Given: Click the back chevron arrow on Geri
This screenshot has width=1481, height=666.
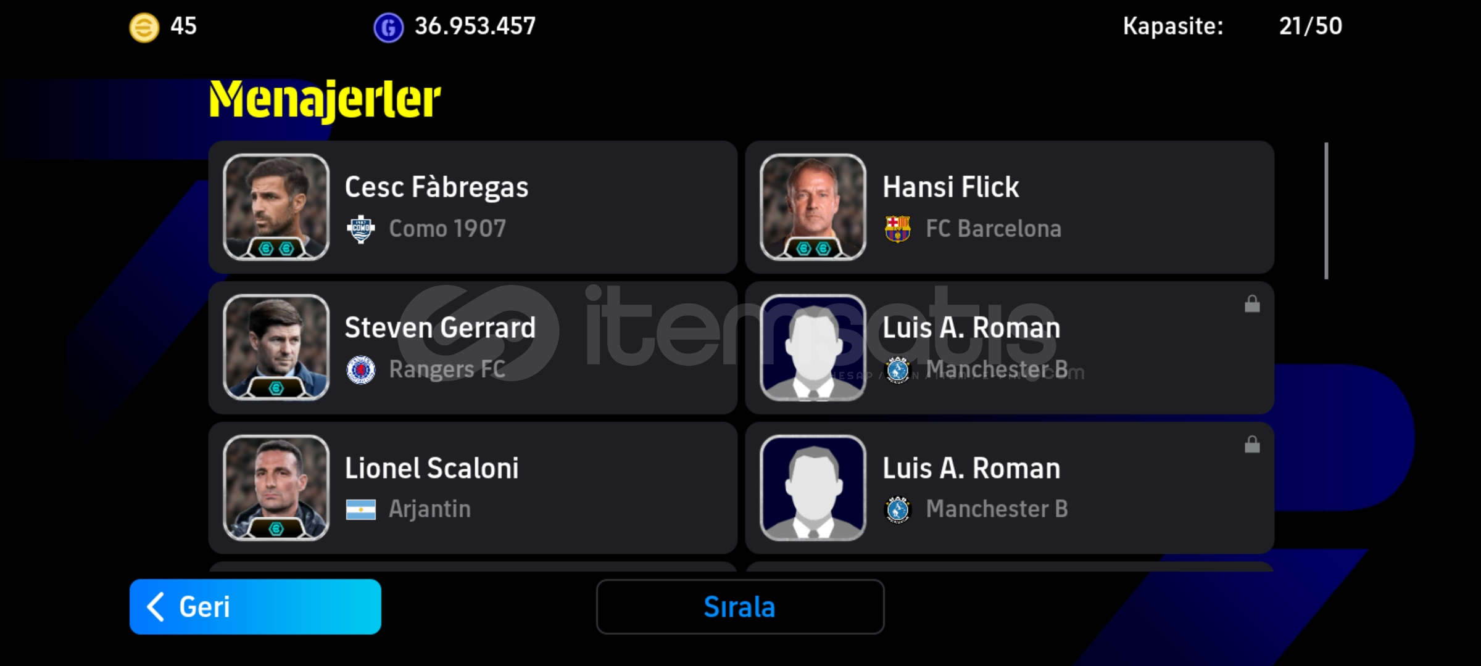Looking at the screenshot, I should [x=156, y=607].
